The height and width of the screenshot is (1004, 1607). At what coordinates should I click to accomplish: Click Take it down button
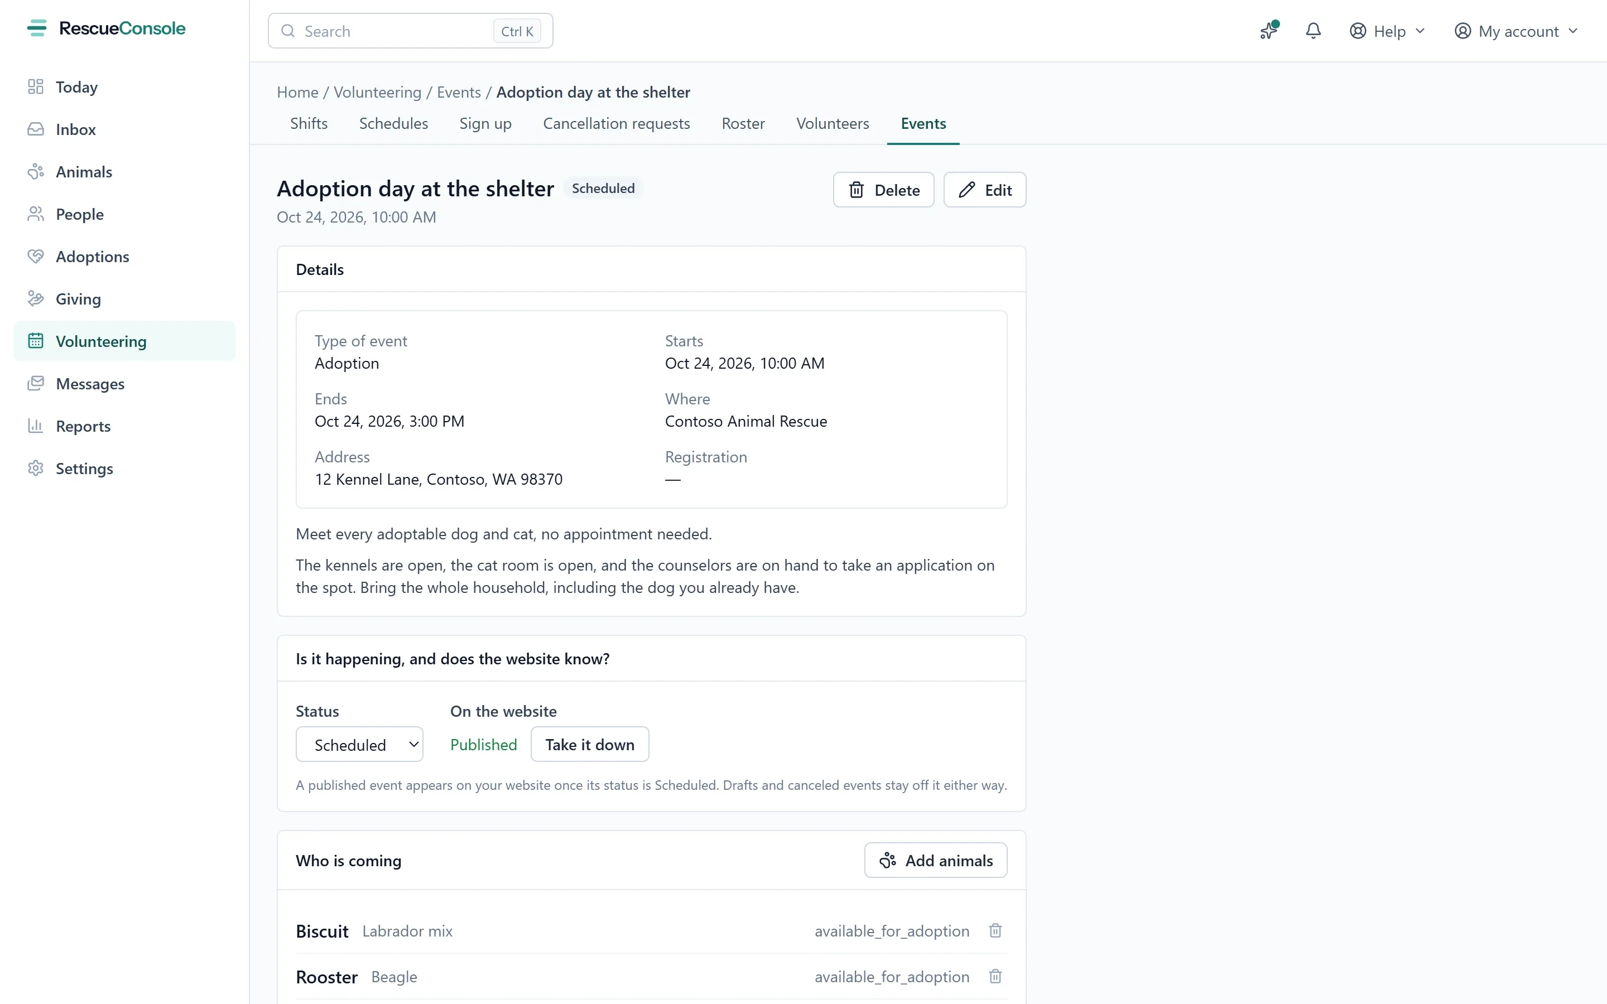pyautogui.click(x=590, y=745)
